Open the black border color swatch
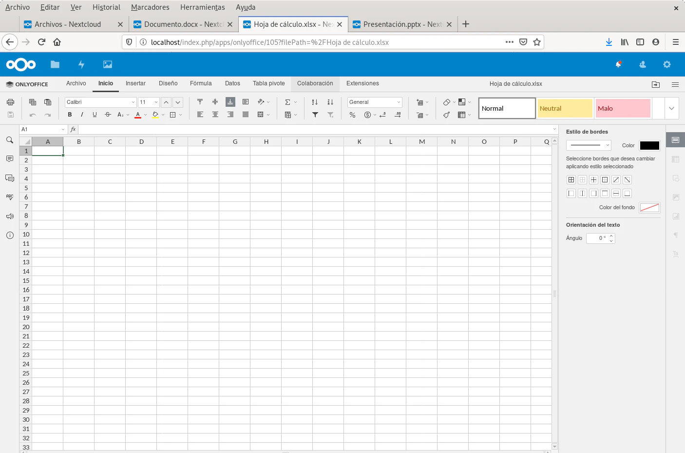The height and width of the screenshot is (453, 685). pyautogui.click(x=649, y=145)
